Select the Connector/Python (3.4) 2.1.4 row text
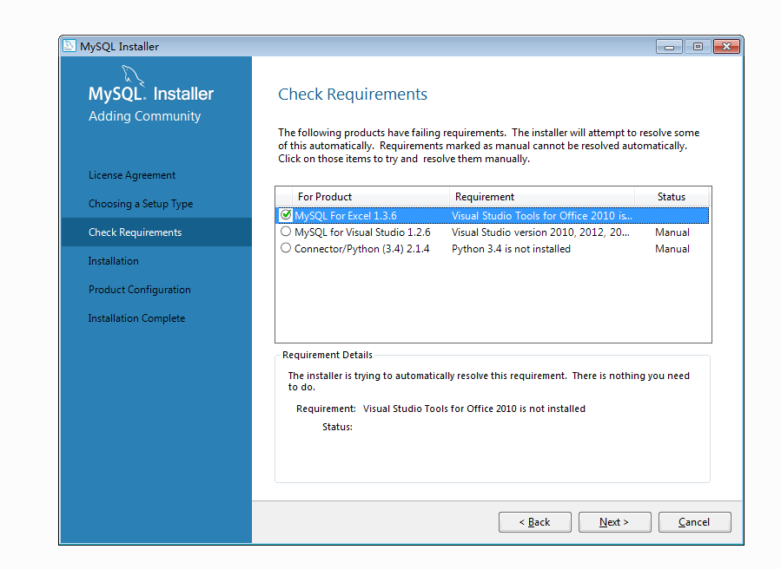Viewport: 781px width, 569px height. point(362,249)
